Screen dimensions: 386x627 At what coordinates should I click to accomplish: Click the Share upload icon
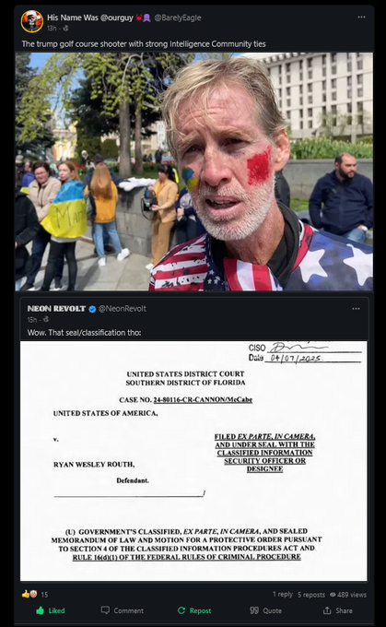327,610
